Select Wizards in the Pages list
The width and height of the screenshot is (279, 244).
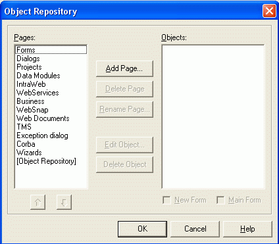51,153
